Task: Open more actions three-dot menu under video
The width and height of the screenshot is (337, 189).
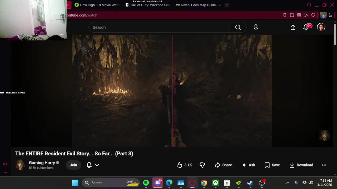Action: pos(324,165)
